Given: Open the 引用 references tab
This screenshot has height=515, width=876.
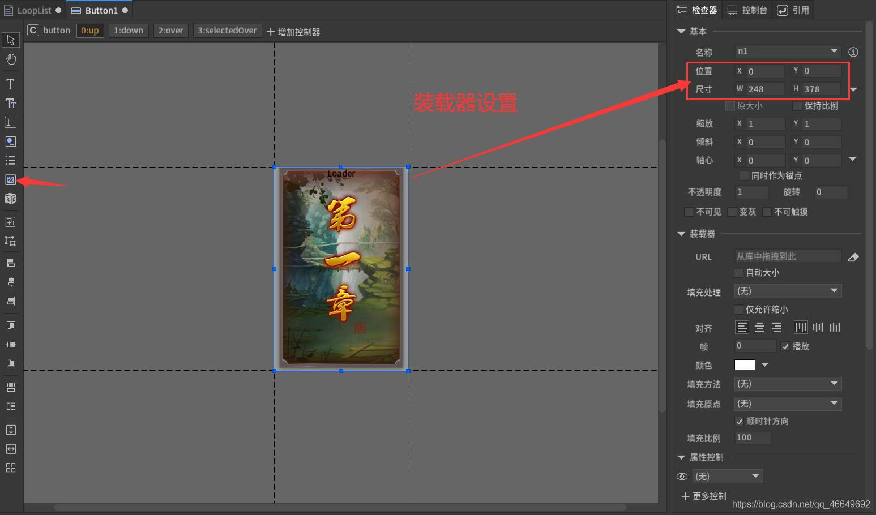Looking at the screenshot, I should (x=793, y=10).
